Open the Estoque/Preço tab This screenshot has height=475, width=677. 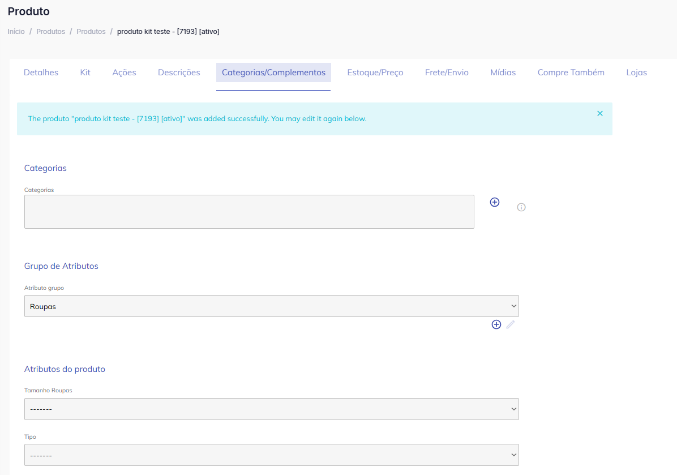[375, 72]
